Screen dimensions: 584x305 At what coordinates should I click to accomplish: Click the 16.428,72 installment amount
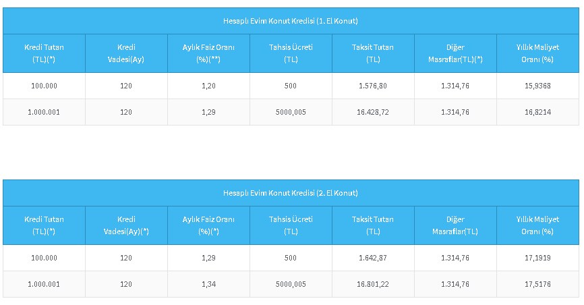point(373,112)
